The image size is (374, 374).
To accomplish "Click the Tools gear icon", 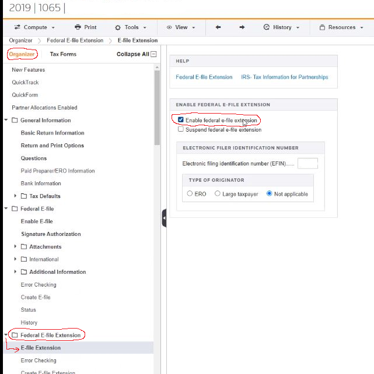I will click(x=118, y=27).
